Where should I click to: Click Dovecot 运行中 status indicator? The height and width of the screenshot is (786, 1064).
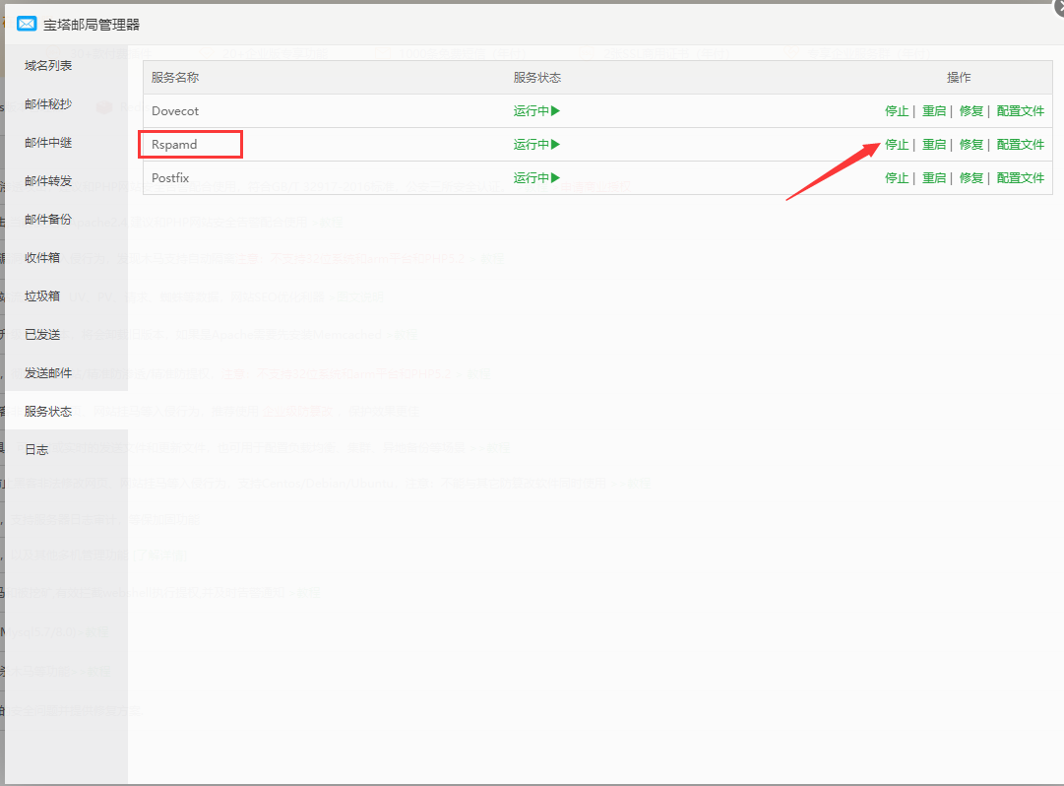[x=536, y=110]
